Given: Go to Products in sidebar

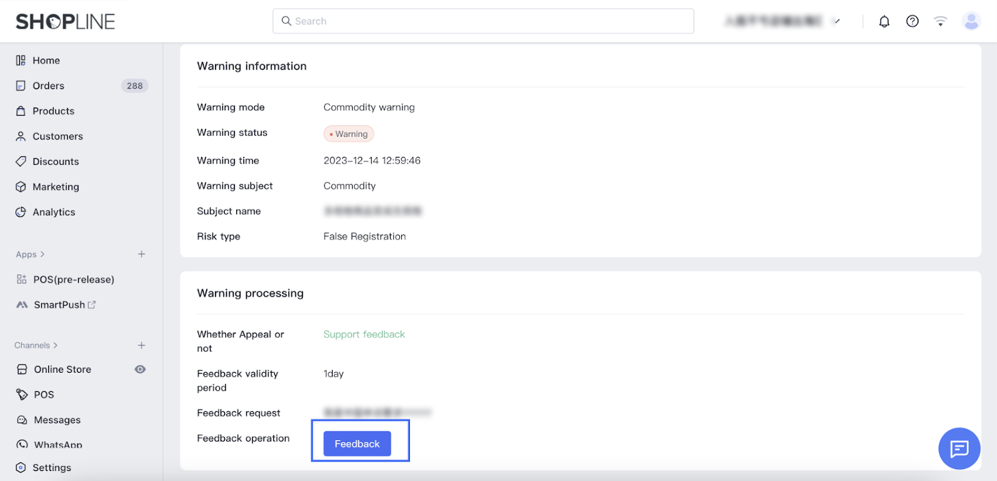Looking at the screenshot, I should tap(53, 111).
